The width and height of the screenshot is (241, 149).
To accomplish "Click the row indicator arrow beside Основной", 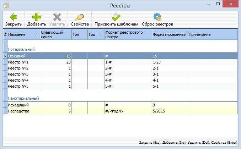I will click(5, 56).
